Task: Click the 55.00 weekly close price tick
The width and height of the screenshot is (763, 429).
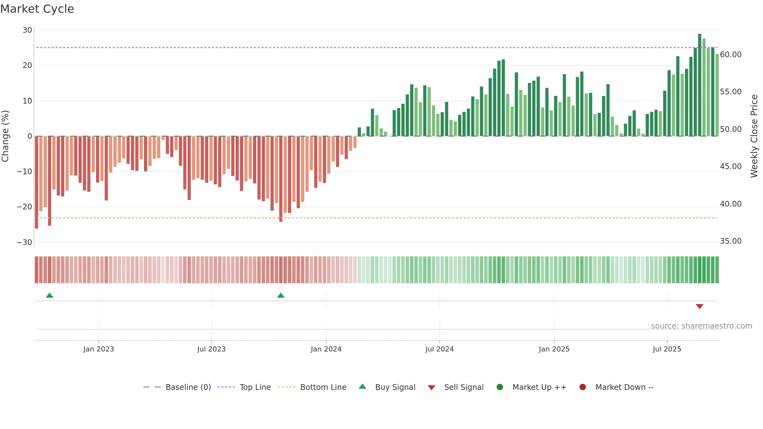Action: [x=731, y=92]
